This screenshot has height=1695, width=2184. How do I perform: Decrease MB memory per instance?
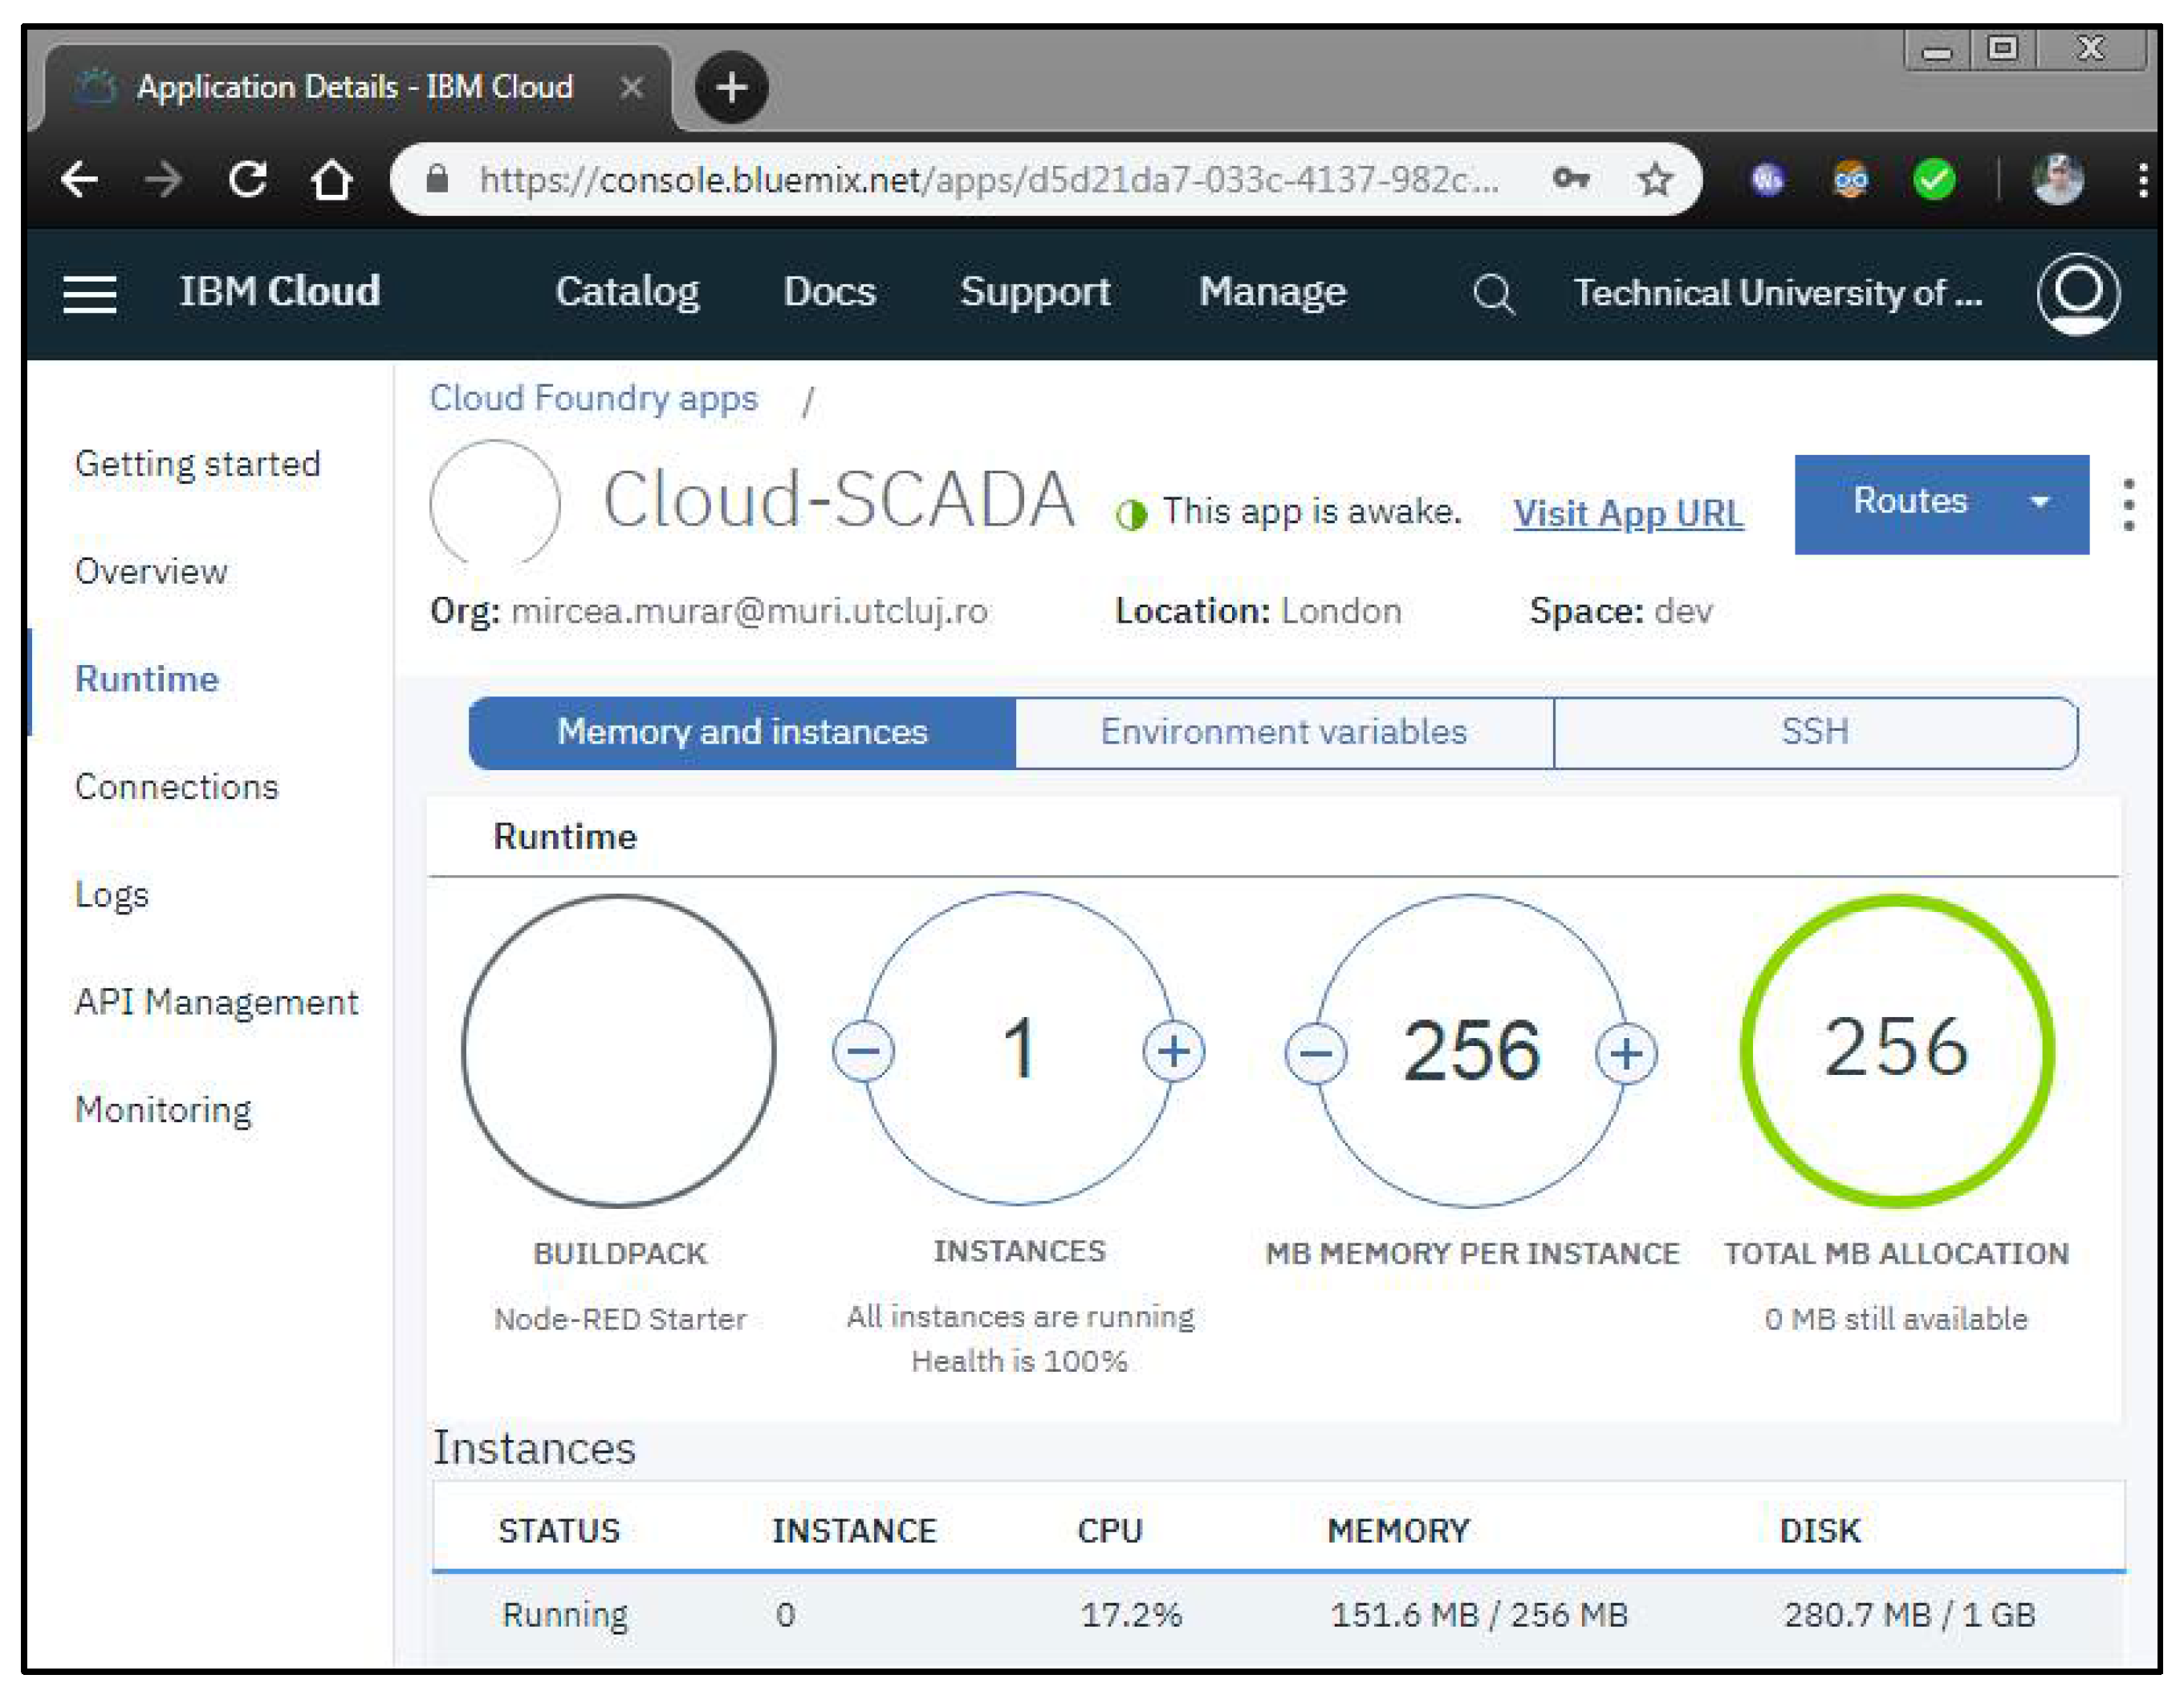click(1316, 1053)
